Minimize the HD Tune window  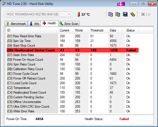pyautogui.click(x=134, y=4)
